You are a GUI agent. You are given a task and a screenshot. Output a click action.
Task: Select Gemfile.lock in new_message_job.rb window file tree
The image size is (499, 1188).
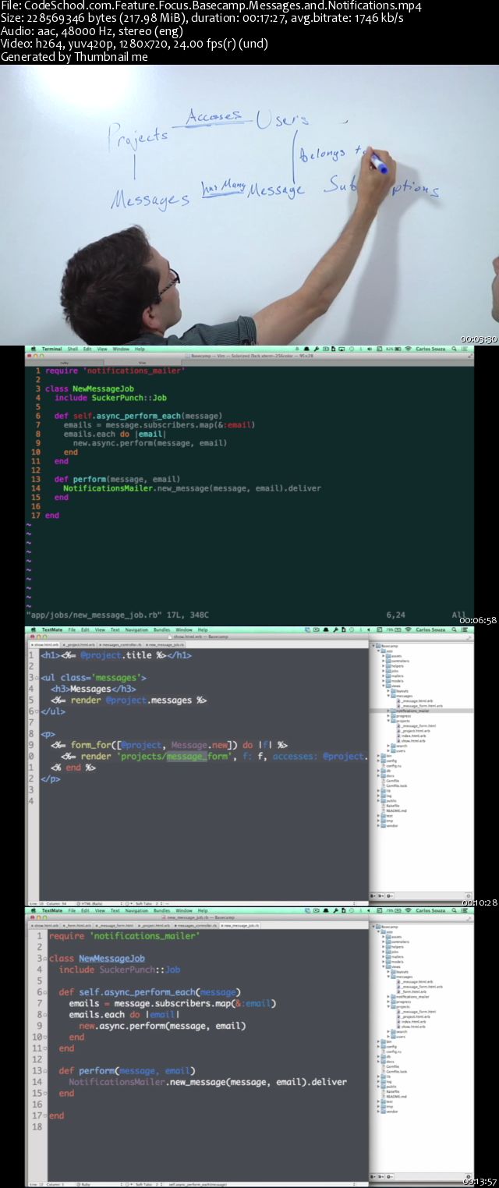396,1072
